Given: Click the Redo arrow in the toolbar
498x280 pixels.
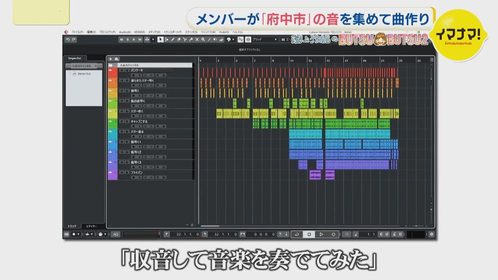Looking at the screenshot, I should [74, 40].
